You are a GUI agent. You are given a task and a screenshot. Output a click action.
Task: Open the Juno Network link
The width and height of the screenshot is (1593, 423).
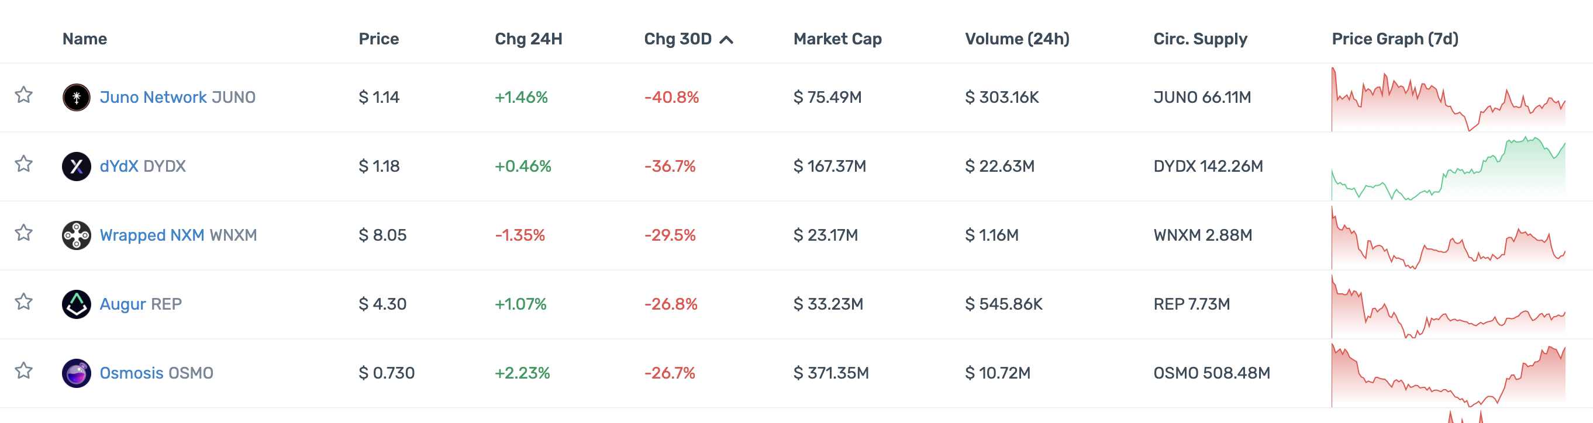pos(153,98)
